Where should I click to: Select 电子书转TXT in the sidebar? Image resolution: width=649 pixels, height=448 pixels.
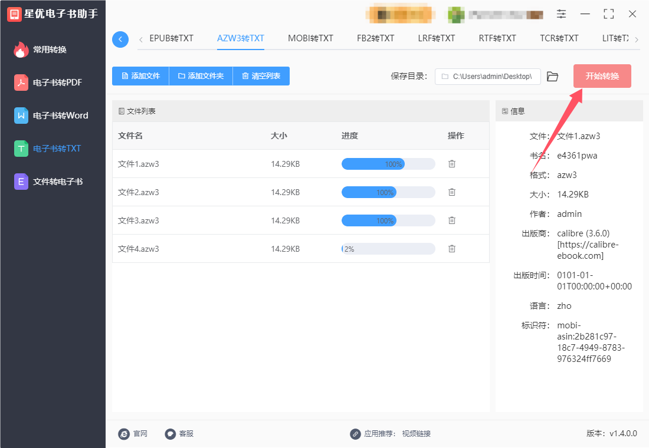(48, 149)
